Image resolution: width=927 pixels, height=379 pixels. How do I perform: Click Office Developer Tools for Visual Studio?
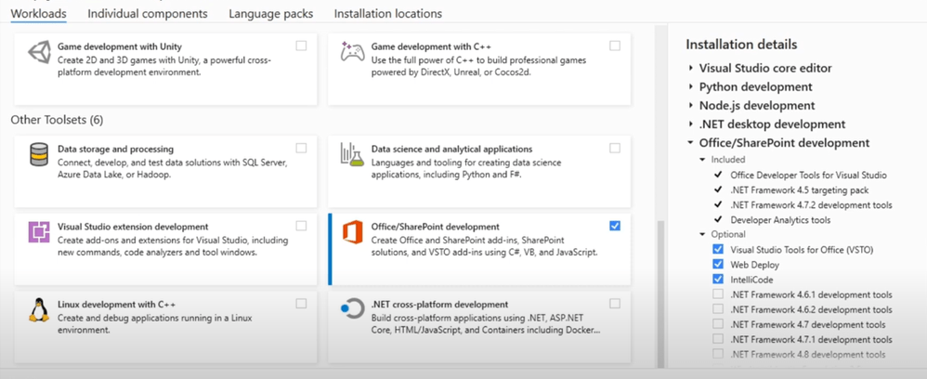tap(808, 175)
